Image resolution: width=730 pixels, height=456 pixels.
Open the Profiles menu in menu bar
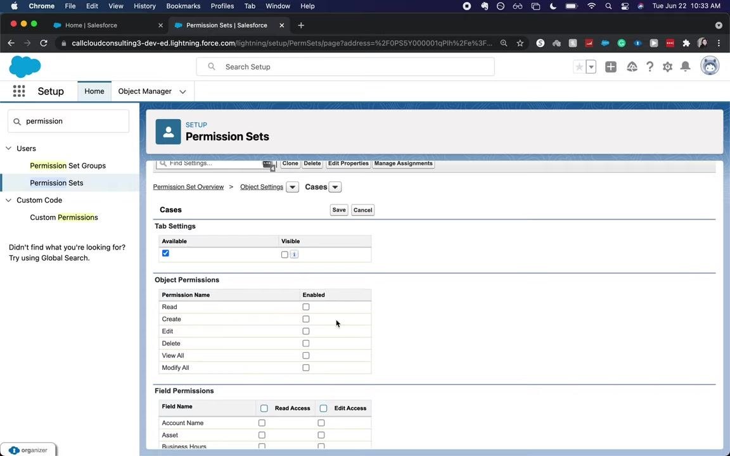[222, 6]
